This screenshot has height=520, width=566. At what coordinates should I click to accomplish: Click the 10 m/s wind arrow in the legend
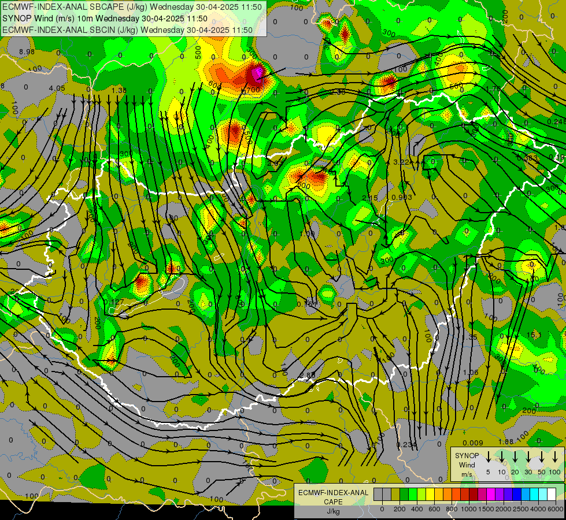point(501,456)
